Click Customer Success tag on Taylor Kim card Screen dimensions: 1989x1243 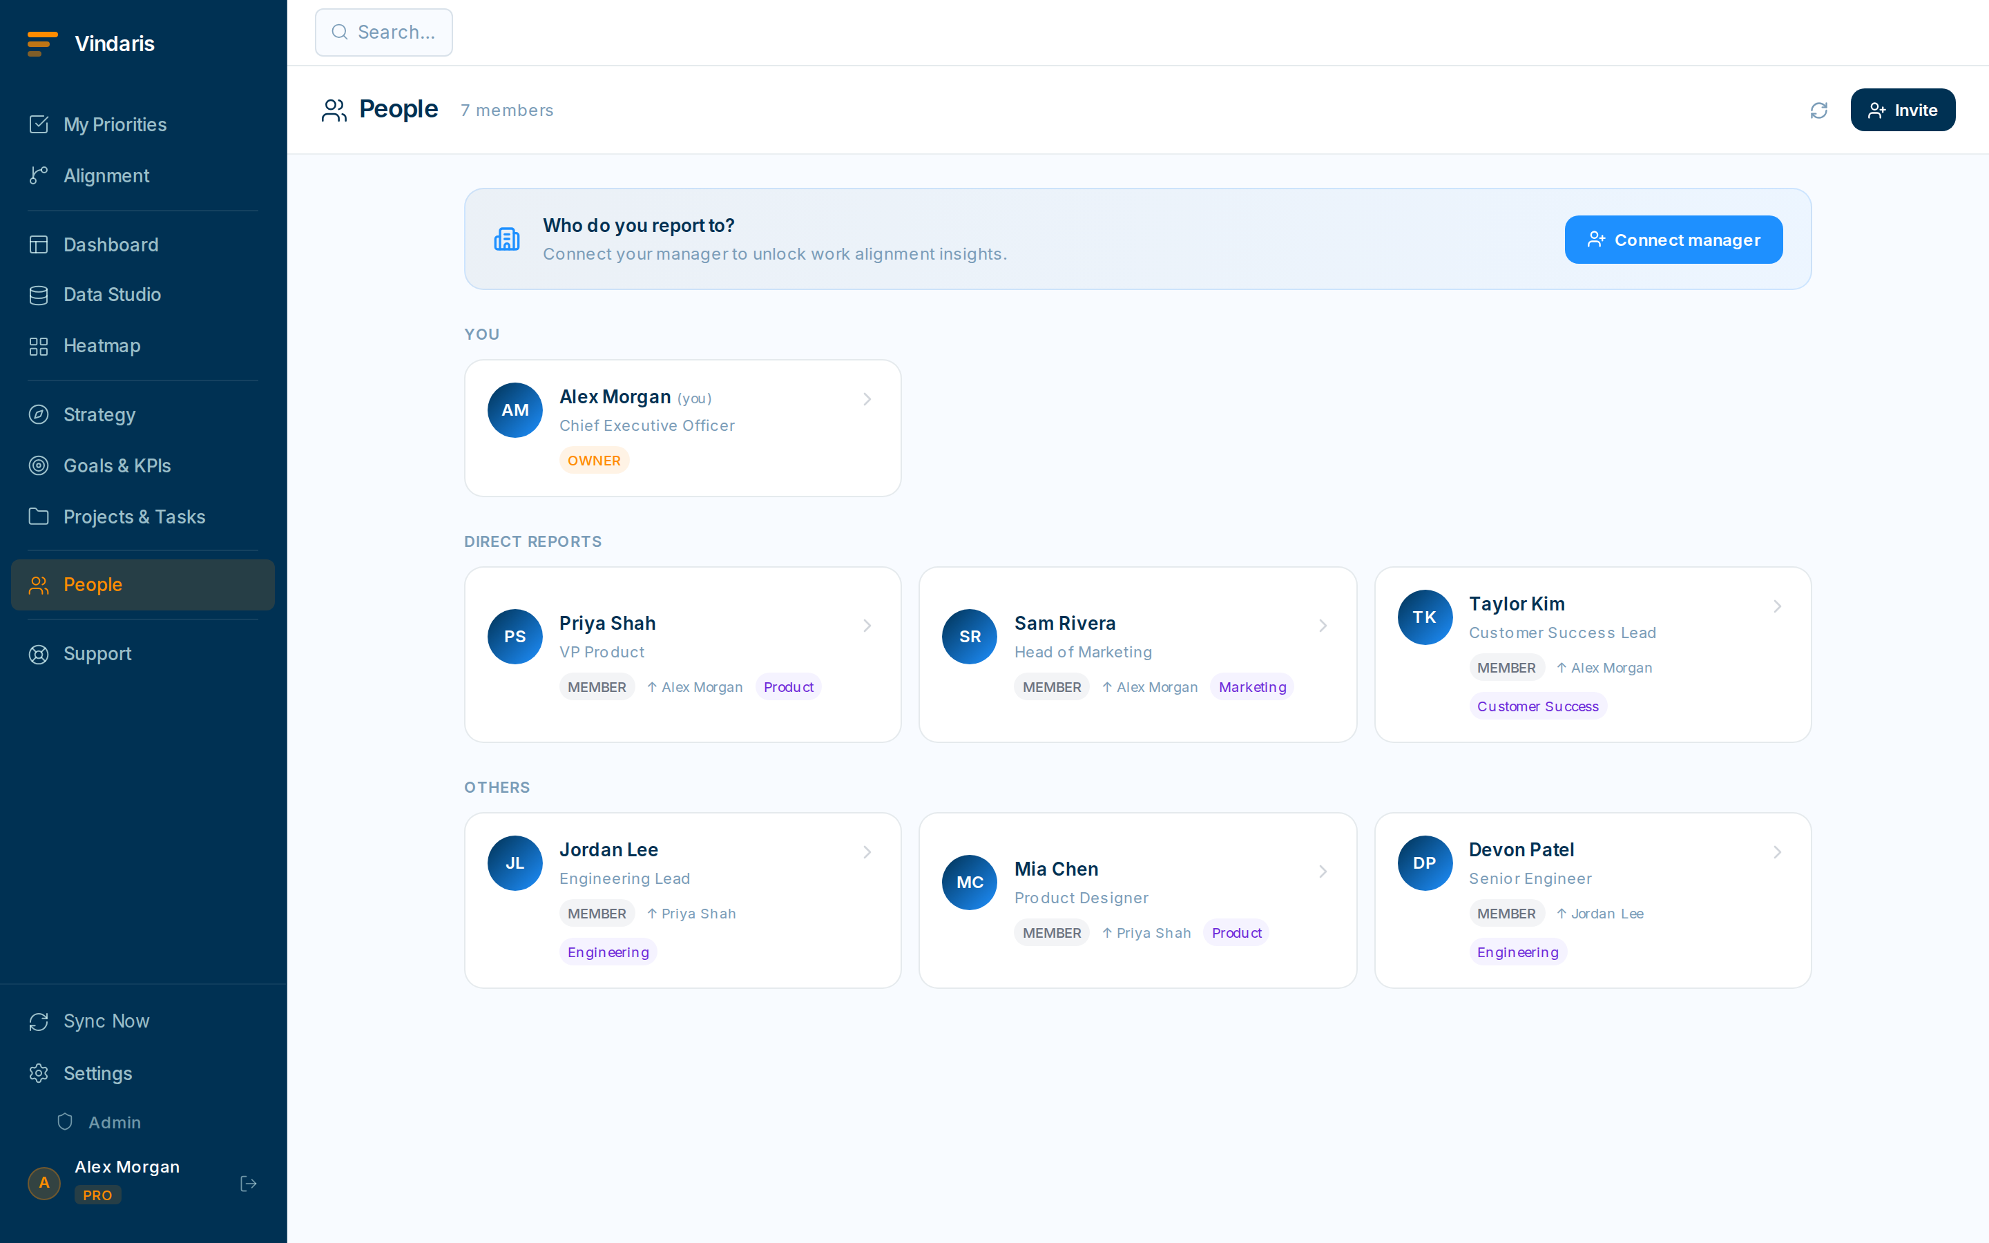[1537, 706]
